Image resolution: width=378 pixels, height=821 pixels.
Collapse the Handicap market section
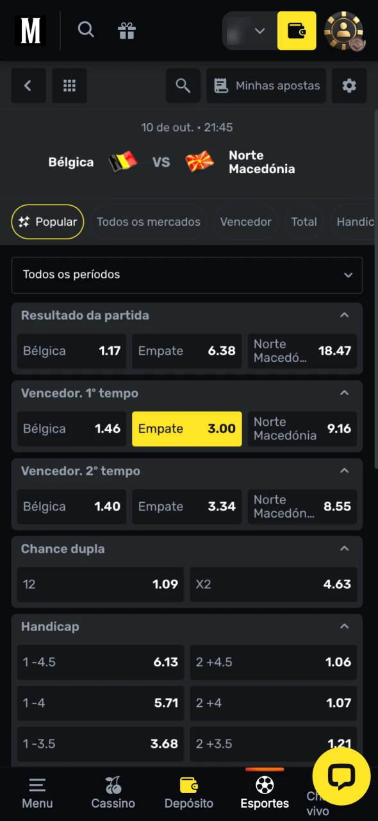point(344,627)
